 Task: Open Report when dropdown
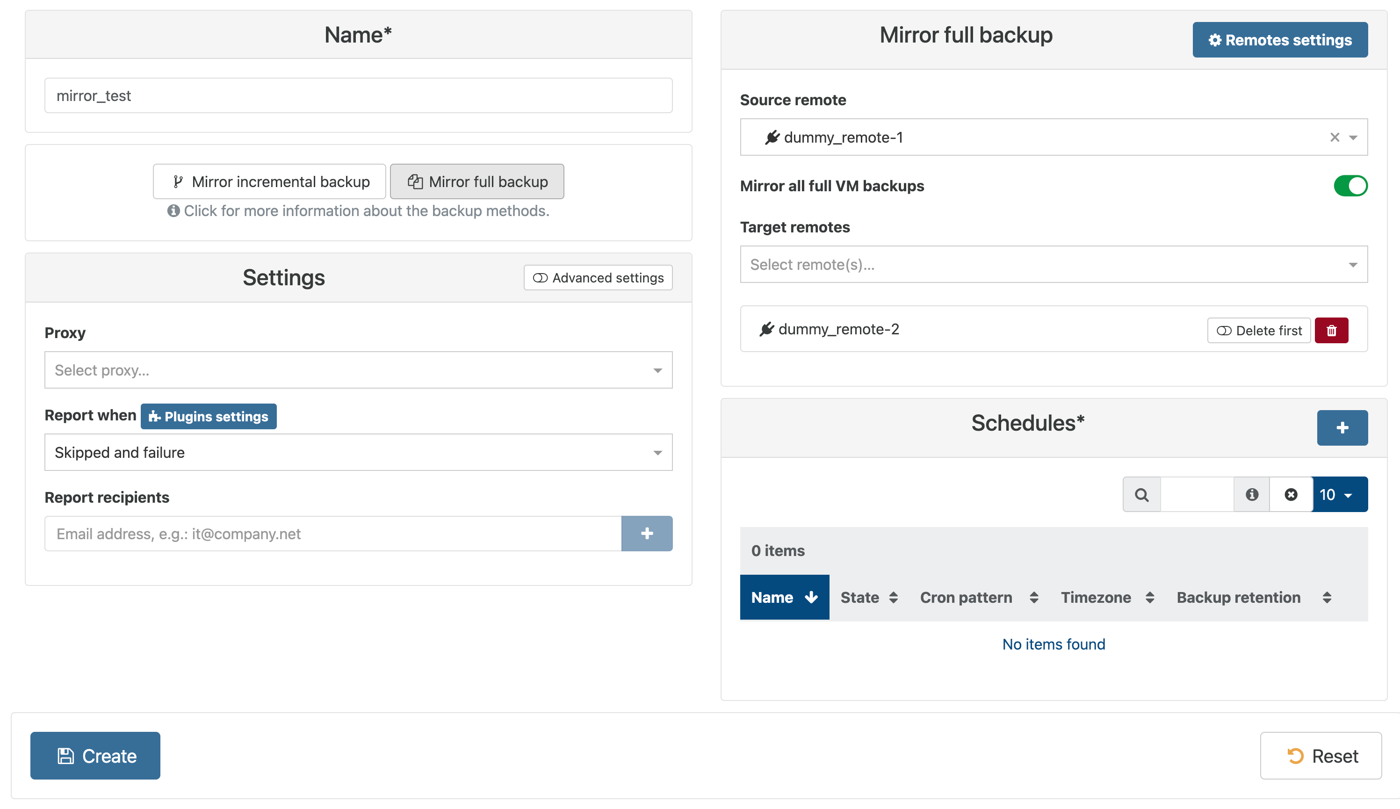(358, 452)
